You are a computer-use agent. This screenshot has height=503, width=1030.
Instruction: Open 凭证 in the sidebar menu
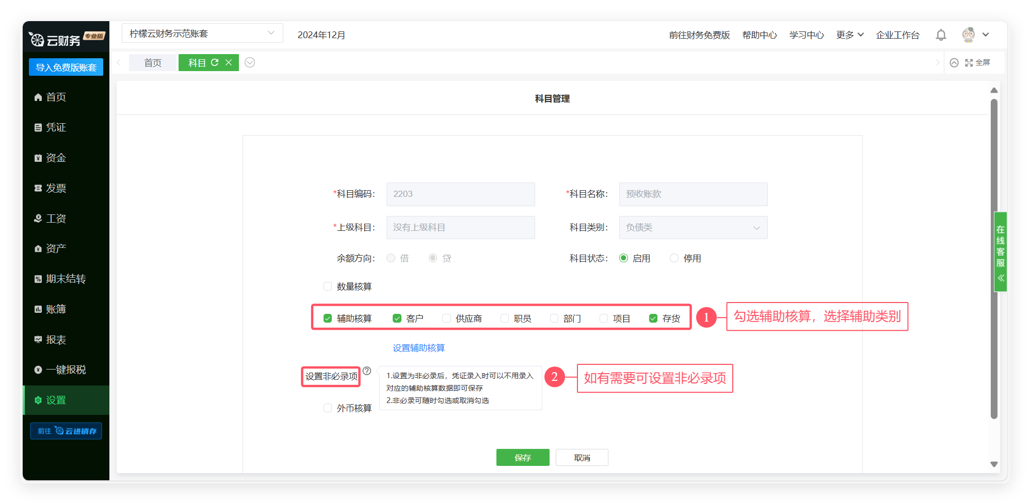[x=56, y=127]
